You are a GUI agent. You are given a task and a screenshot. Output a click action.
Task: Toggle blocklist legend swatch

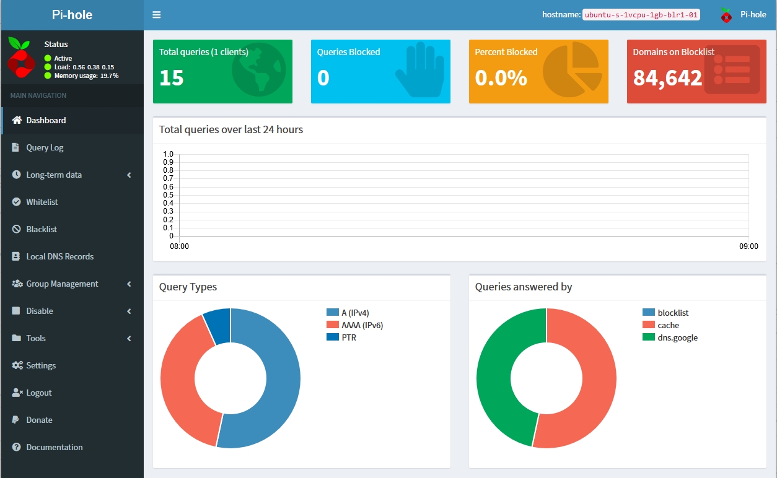point(649,313)
